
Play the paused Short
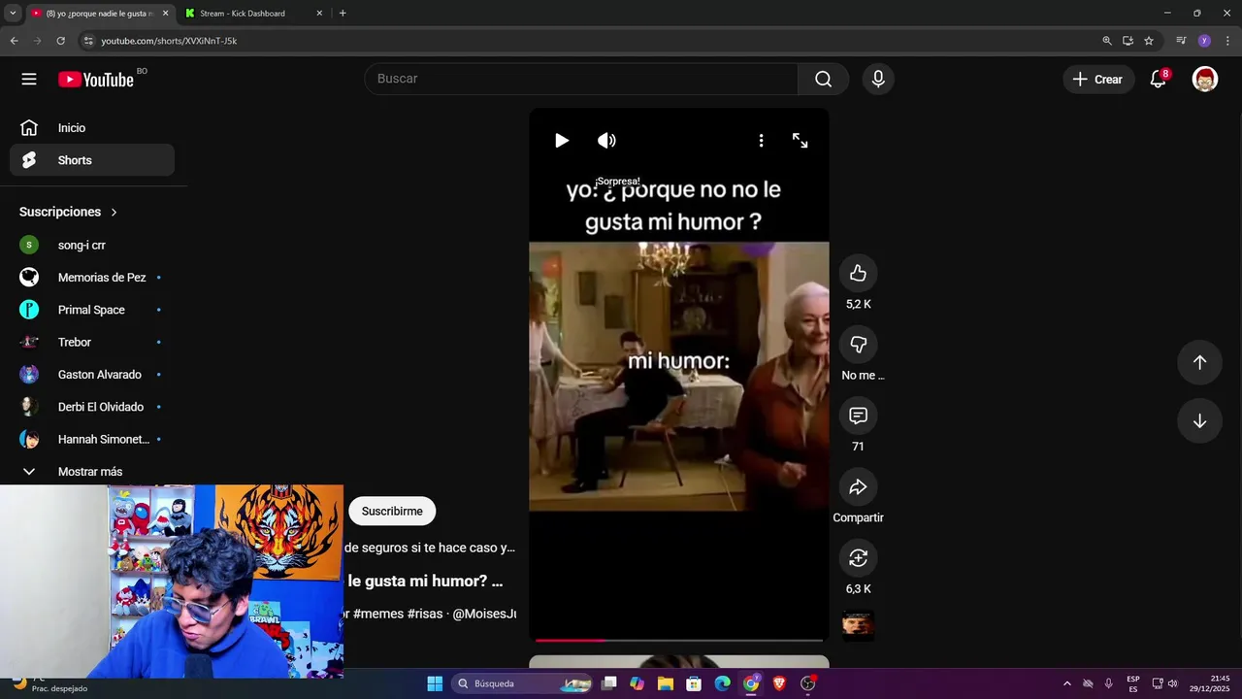click(x=561, y=141)
